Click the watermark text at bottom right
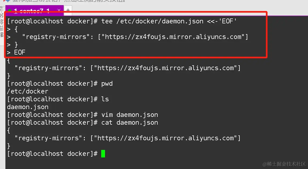Screen dimensions: 308x169 (x=284, y=164)
